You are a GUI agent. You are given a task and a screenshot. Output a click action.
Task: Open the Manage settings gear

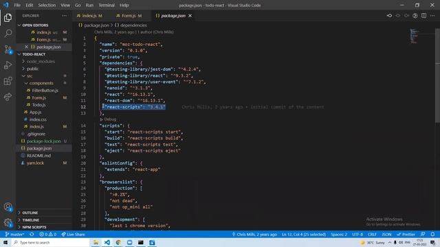coord(8,223)
